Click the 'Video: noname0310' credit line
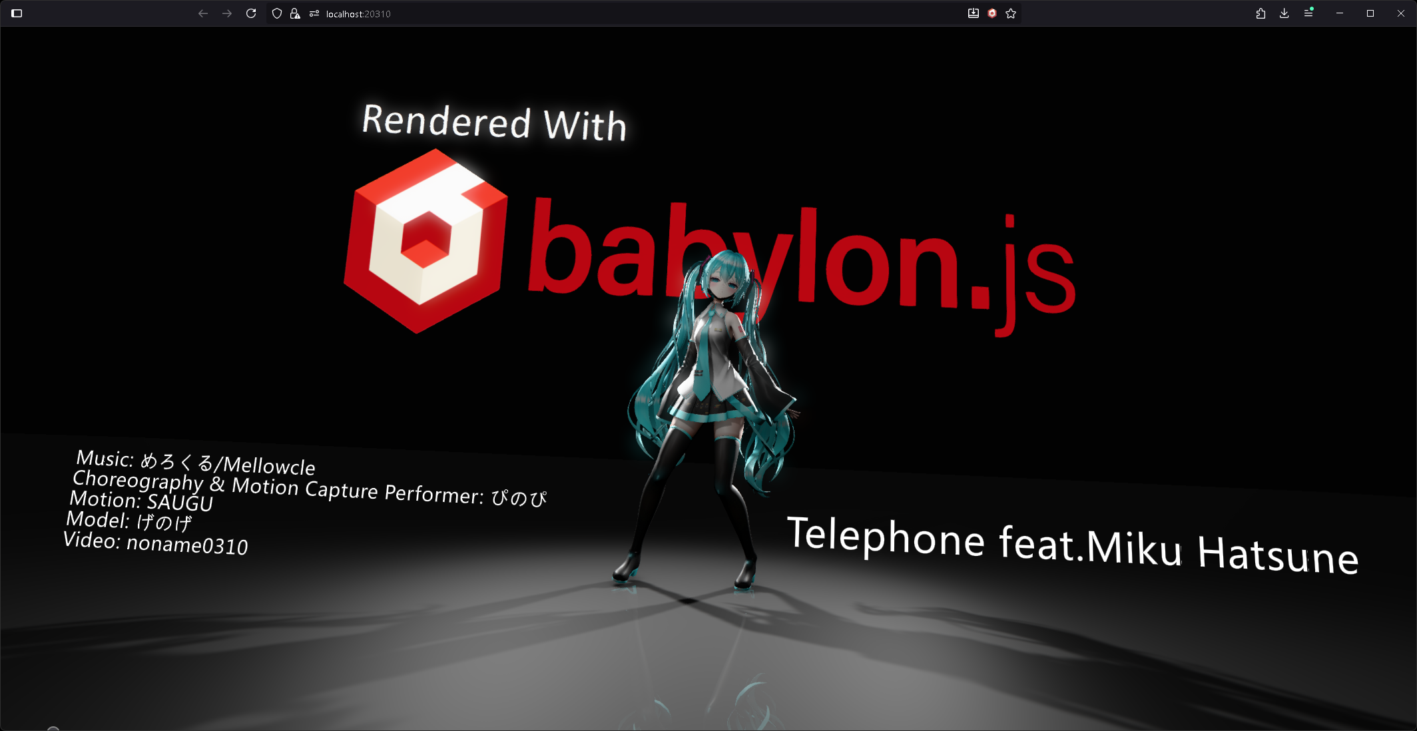 [155, 543]
